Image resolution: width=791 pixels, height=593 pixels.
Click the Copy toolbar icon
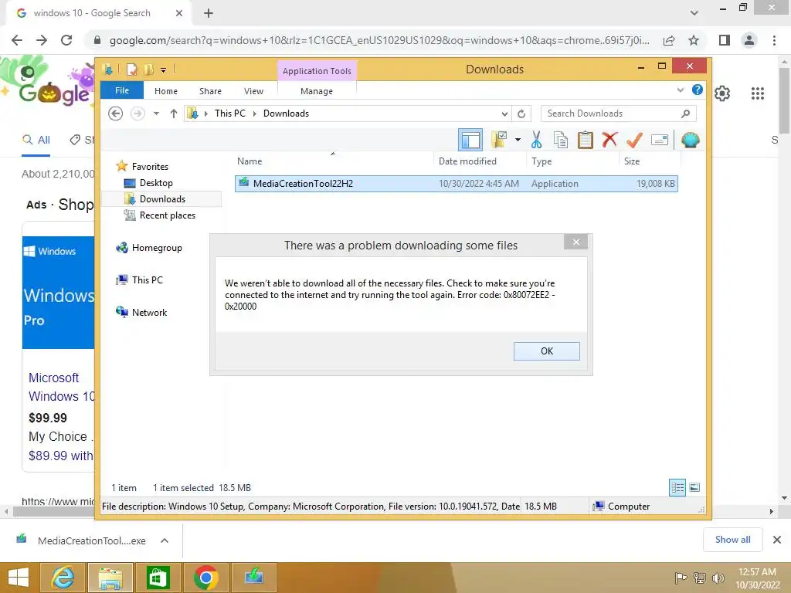pos(561,140)
